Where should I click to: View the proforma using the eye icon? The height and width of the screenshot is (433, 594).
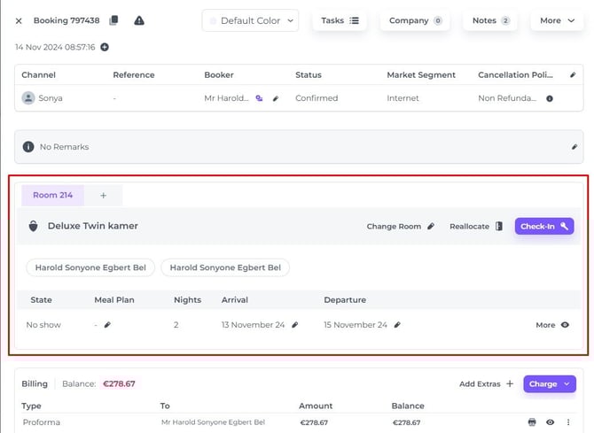[x=550, y=422]
